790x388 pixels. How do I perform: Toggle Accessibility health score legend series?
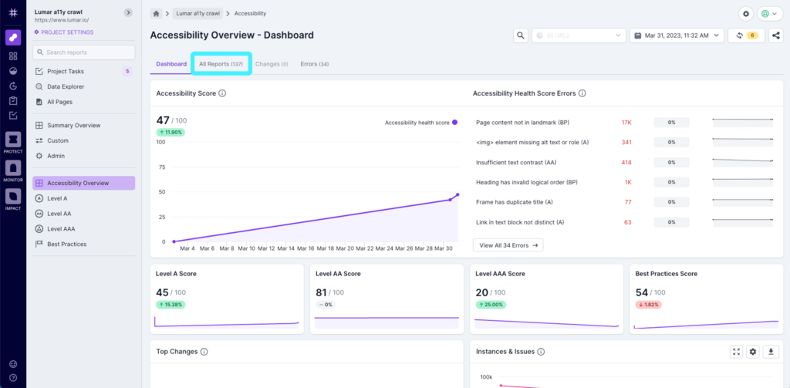click(420, 123)
